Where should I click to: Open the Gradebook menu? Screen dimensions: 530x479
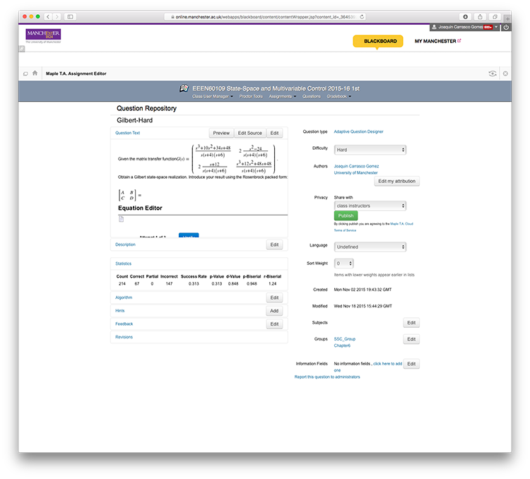339,96
